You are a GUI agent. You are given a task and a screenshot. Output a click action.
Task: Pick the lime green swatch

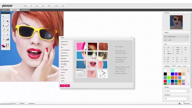[x=169, y=77]
